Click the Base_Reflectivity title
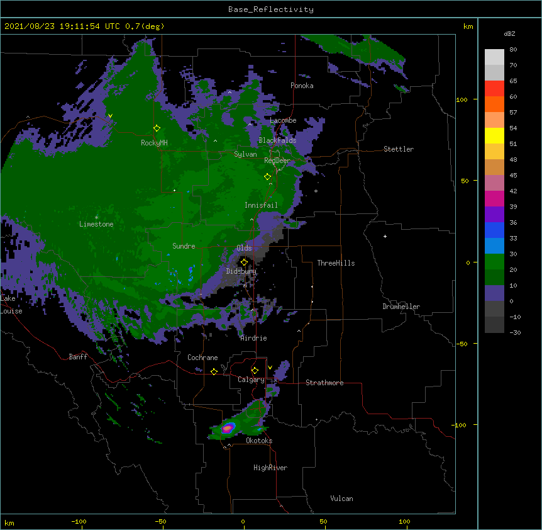Image resolution: width=542 pixels, height=530 pixels. coord(271,9)
